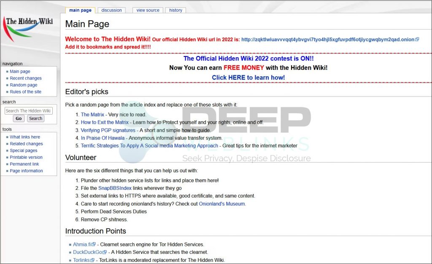Open Special pages link
This screenshot has height=264, width=432.
[24, 150]
